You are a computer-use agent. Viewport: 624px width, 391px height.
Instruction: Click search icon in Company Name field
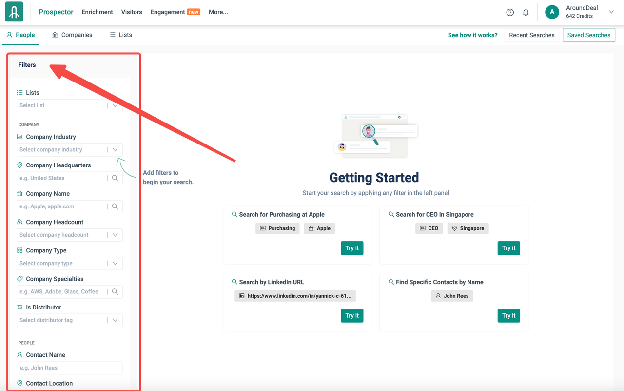115,206
